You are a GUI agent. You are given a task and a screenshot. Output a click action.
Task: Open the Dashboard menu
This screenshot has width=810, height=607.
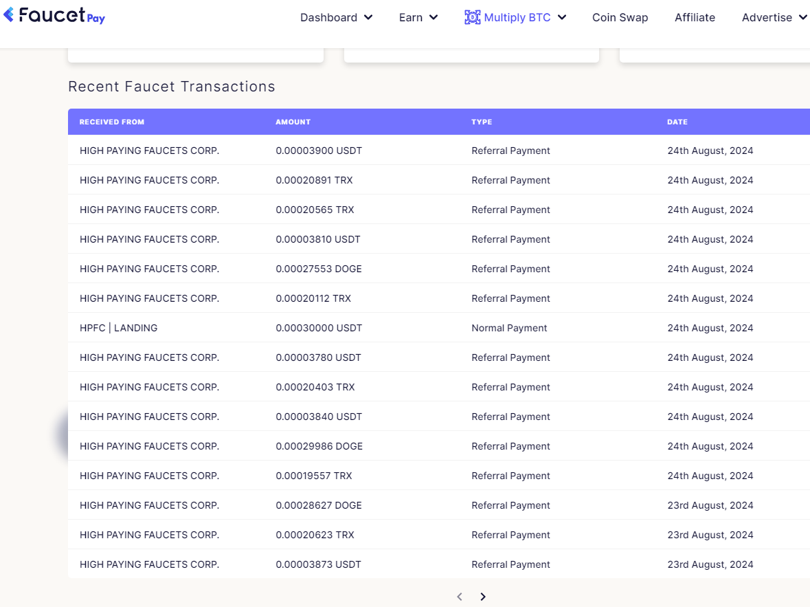328,18
